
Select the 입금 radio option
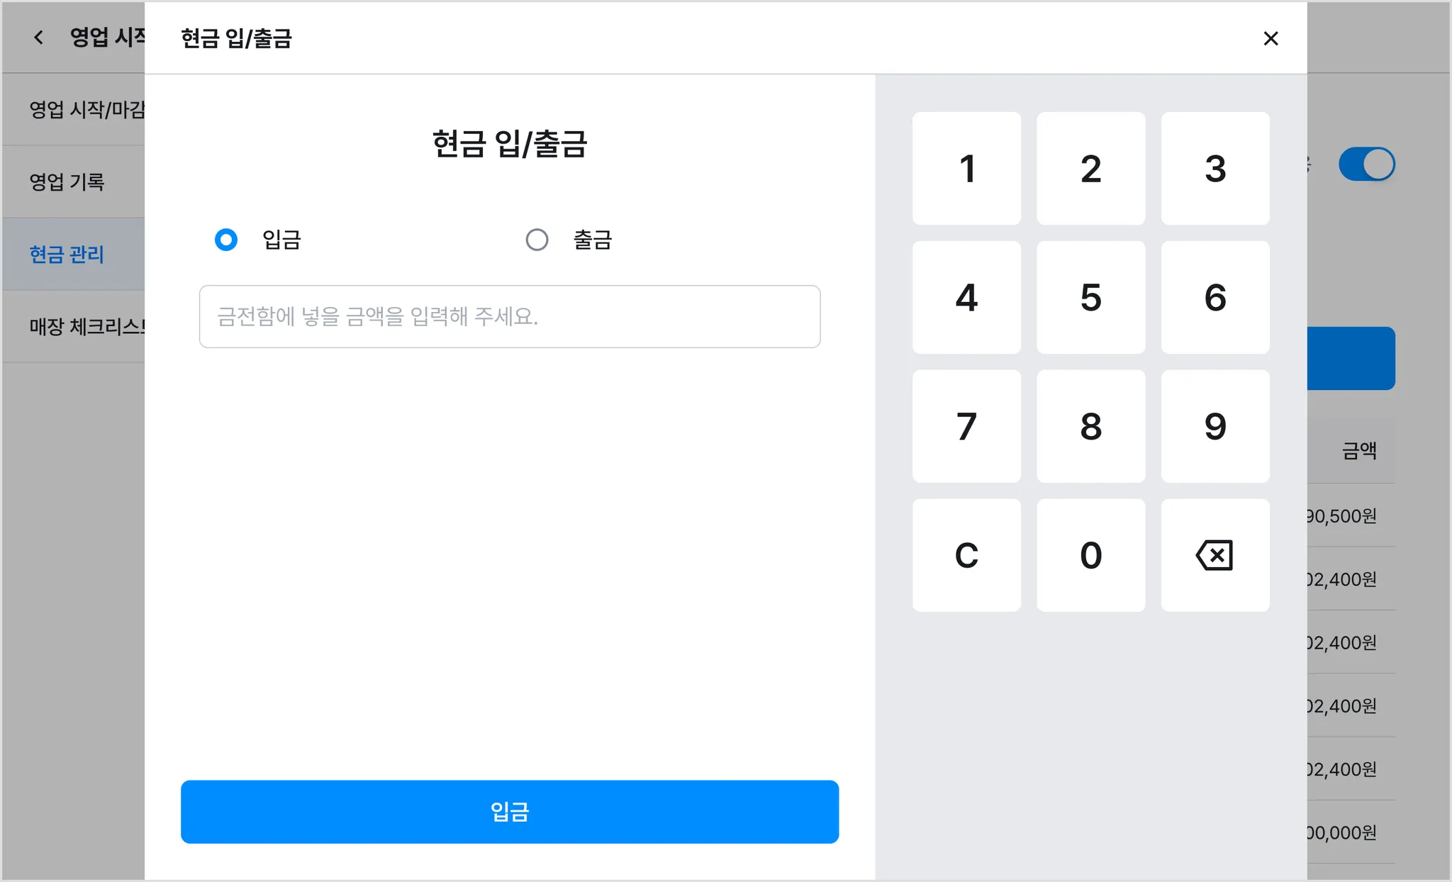[226, 240]
